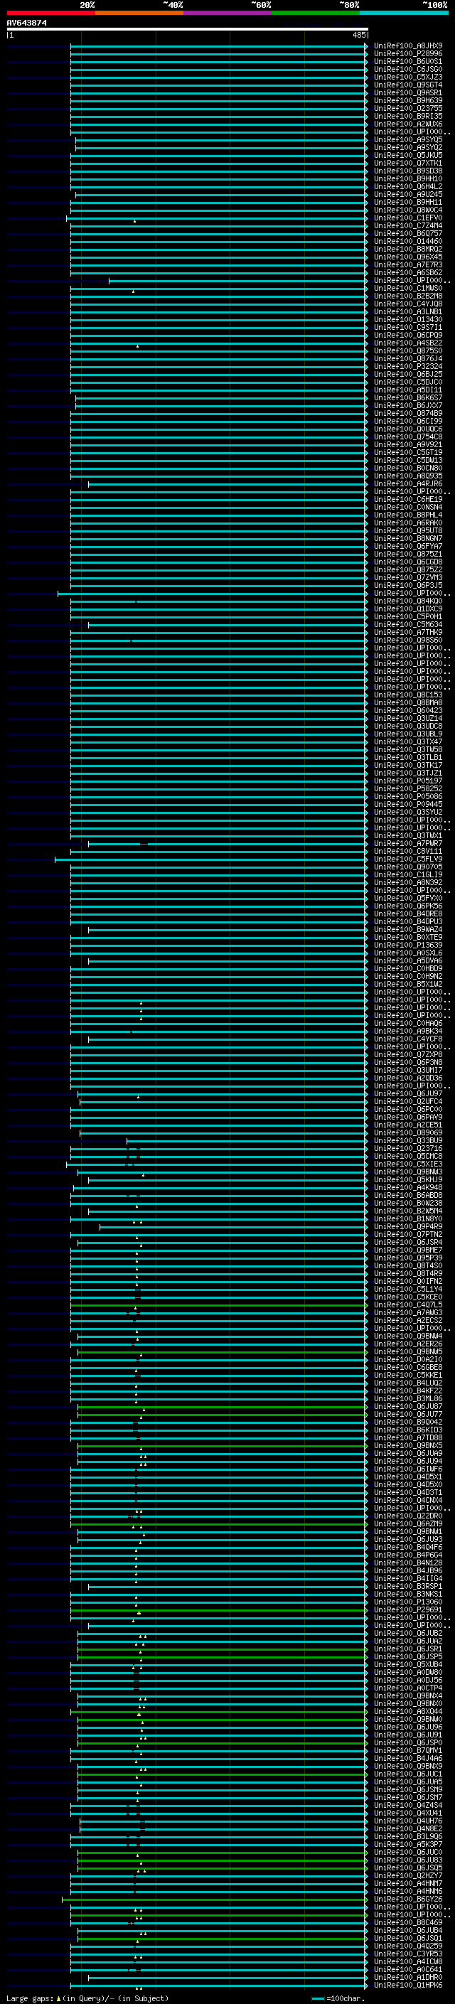Click the ~80% identity legend label
Screen dimensions: 455x2004
(348, 5)
